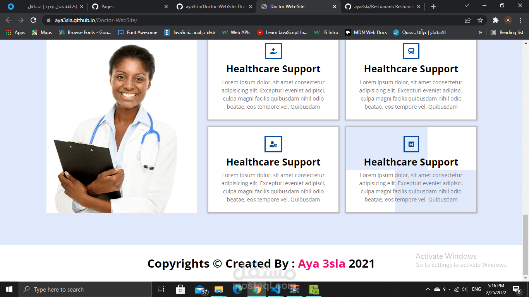Go back with the browser back arrow
Image resolution: width=529 pixels, height=297 pixels.
pyautogui.click(x=9, y=20)
